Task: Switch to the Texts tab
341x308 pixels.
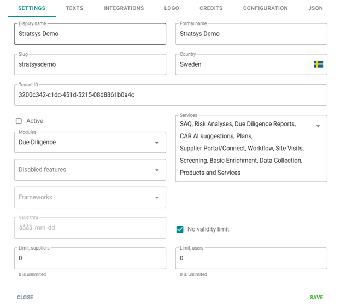Action: point(74,8)
